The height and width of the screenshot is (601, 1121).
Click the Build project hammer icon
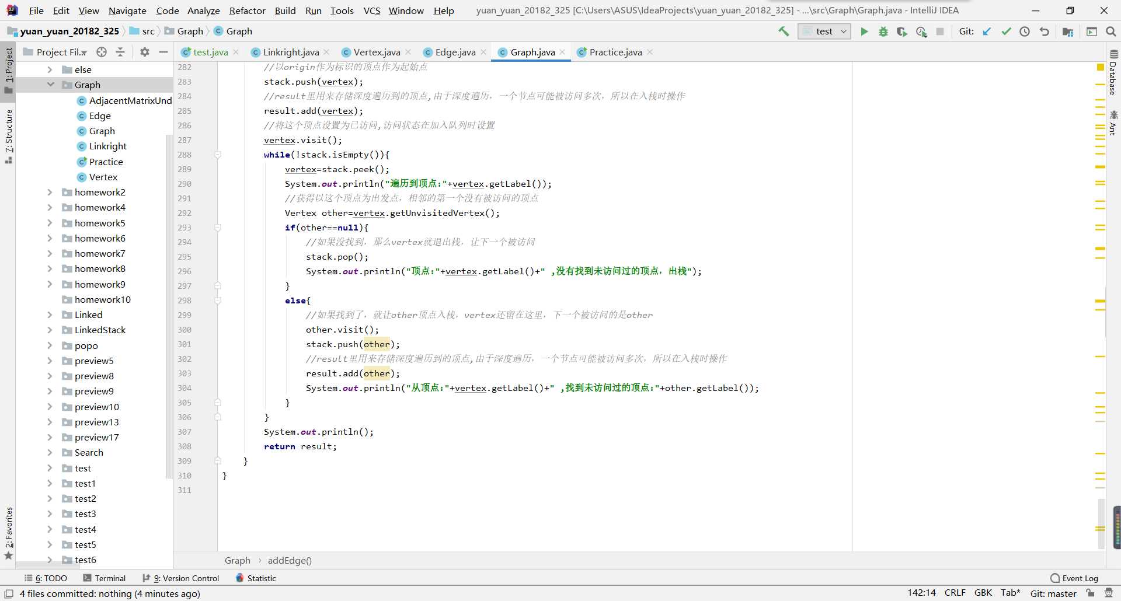(x=784, y=32)
